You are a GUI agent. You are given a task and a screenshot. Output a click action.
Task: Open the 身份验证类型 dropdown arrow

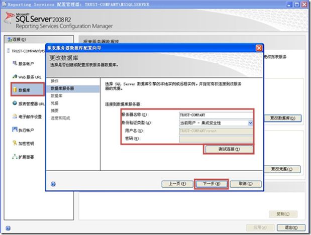250,123
